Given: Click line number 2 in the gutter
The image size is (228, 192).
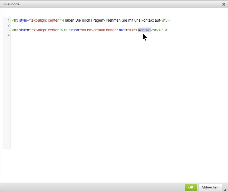Looking at the screenshot, I should [x=9, y=25].
